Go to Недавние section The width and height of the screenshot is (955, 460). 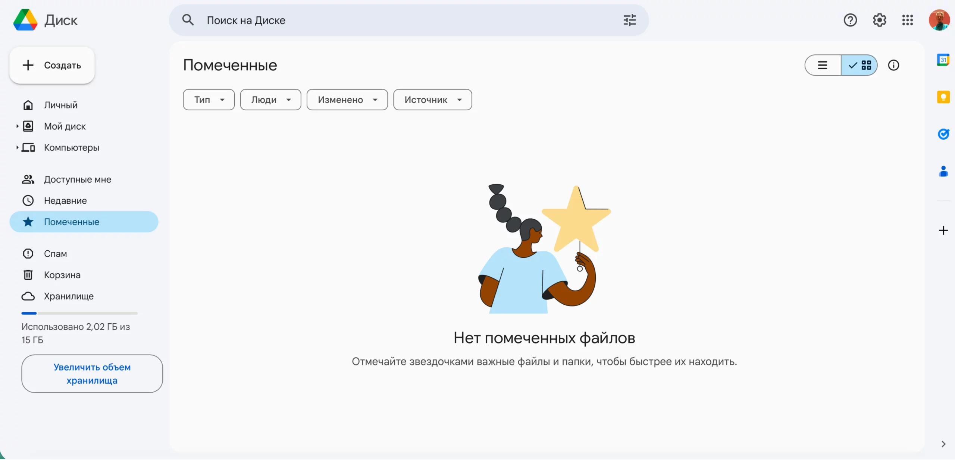65,201
